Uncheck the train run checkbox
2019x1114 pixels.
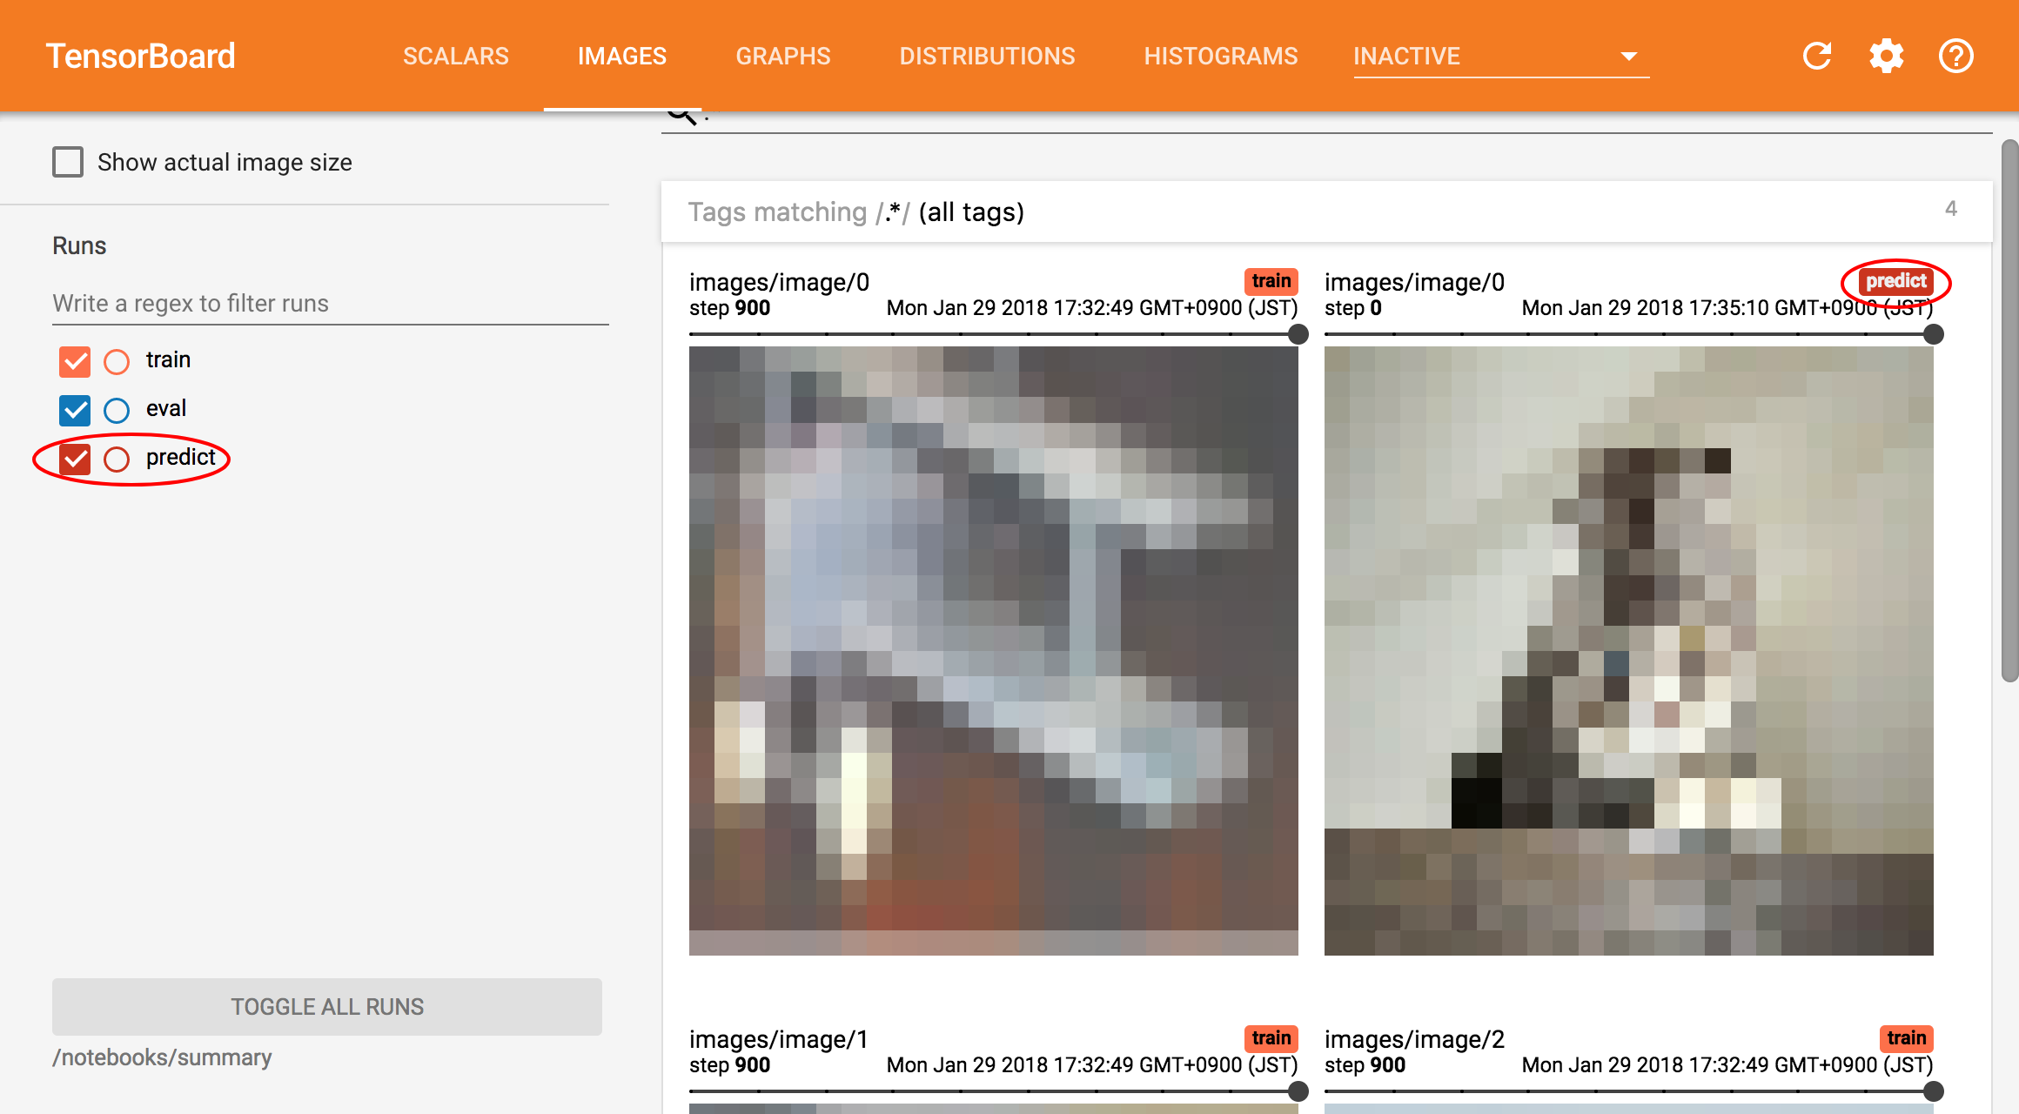(x=75, y=360)
